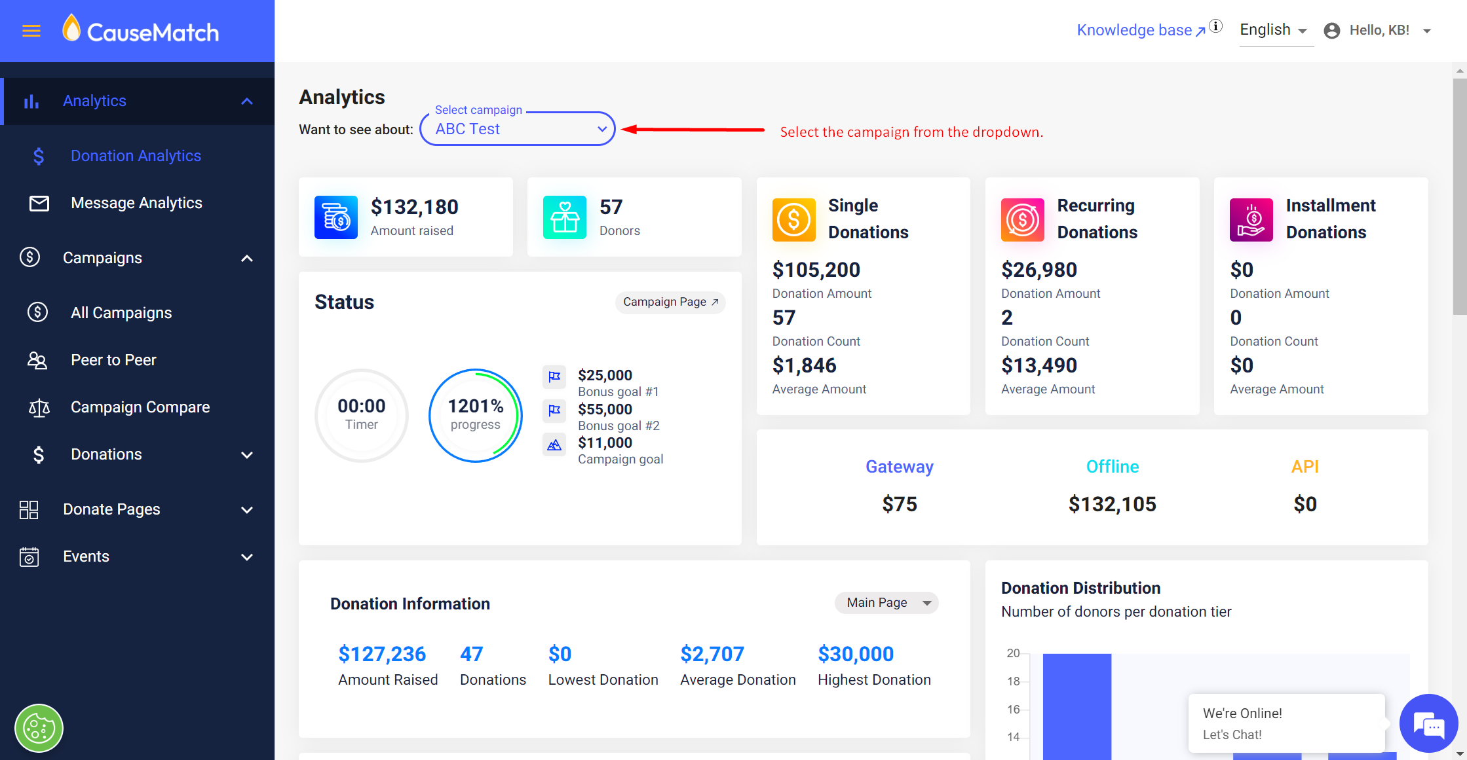Open the Select campaign dropdown

point(517,129)
